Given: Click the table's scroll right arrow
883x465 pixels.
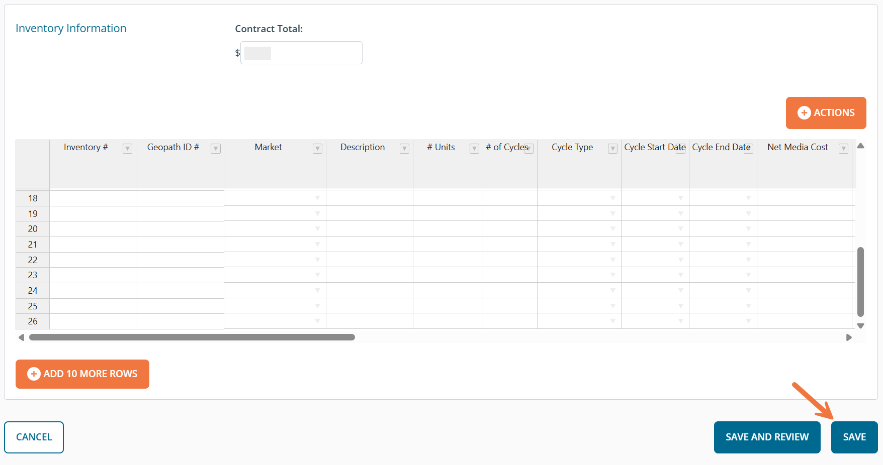Looking at the screenshot, I should pos(849,337).
